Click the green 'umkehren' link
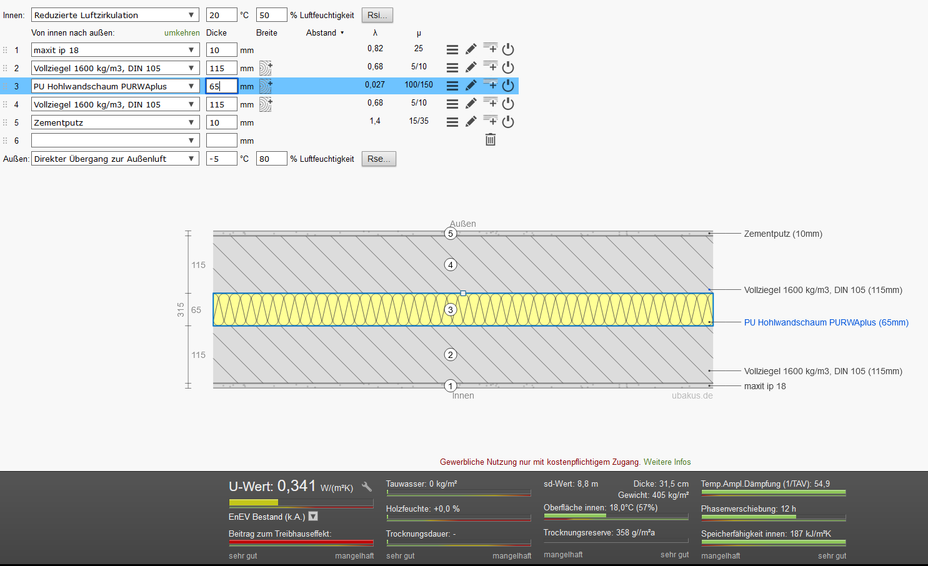This screenshot has width=928, height=566. [182, 32]
